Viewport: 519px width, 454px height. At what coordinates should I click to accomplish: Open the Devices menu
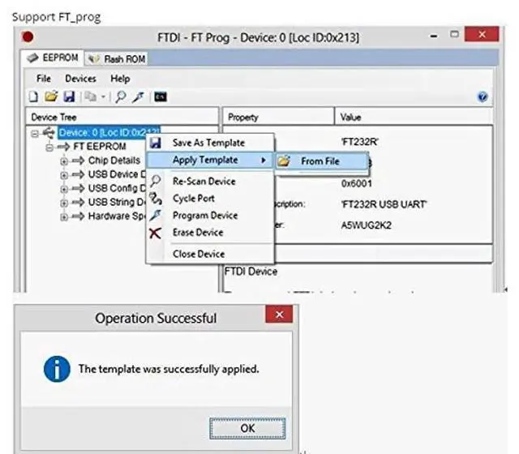(80, 79)
